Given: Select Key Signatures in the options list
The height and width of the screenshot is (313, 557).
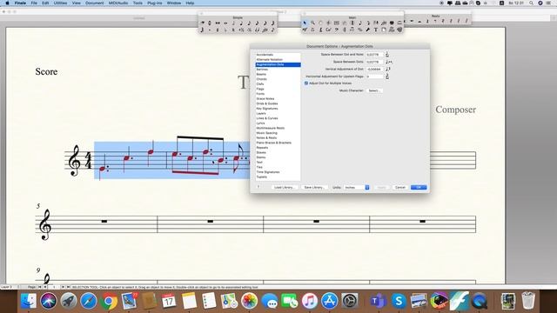Looking at the screenshot, I should point(278,109).
